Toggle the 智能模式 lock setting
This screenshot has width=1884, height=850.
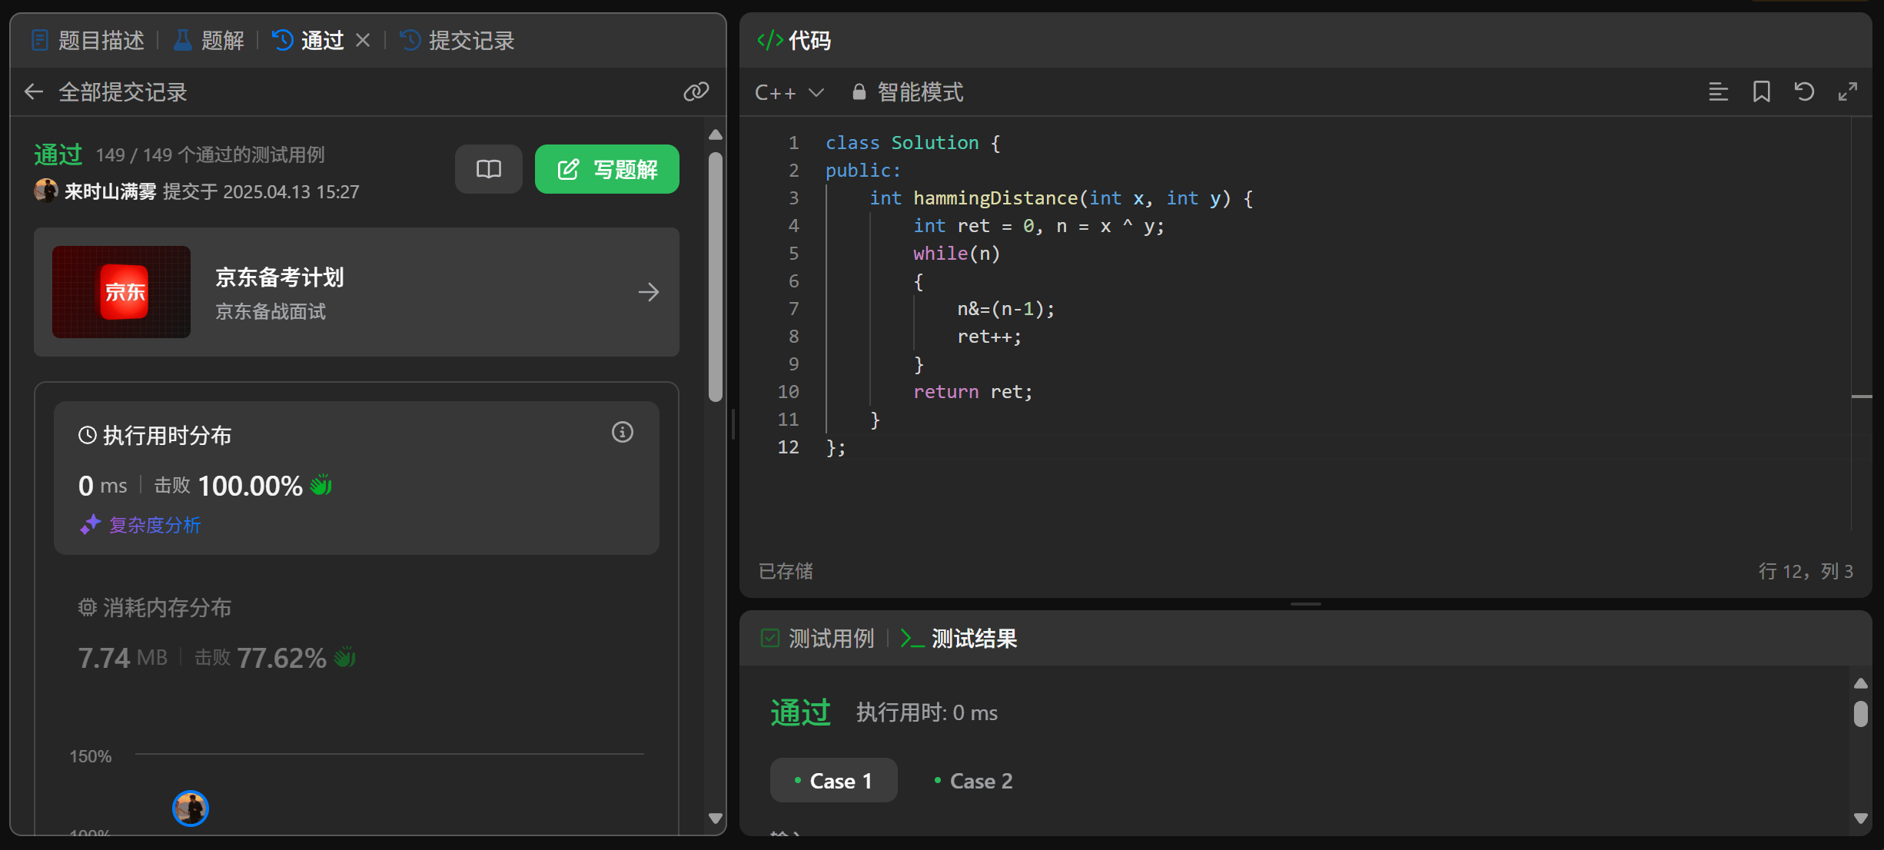[908, 92]
